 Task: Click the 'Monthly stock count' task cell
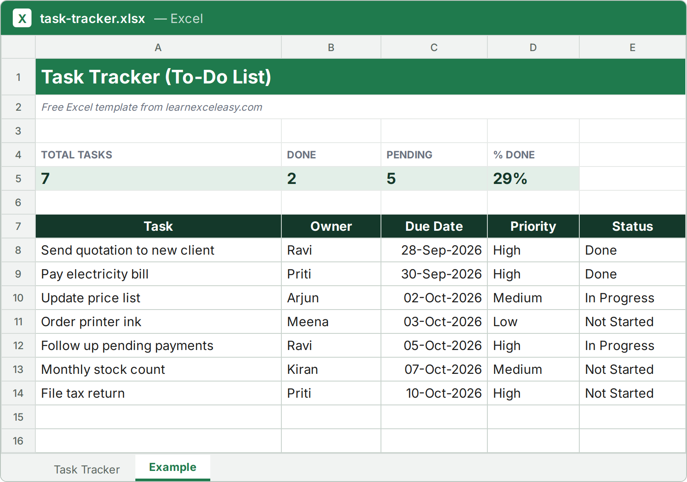coord(158,369)
